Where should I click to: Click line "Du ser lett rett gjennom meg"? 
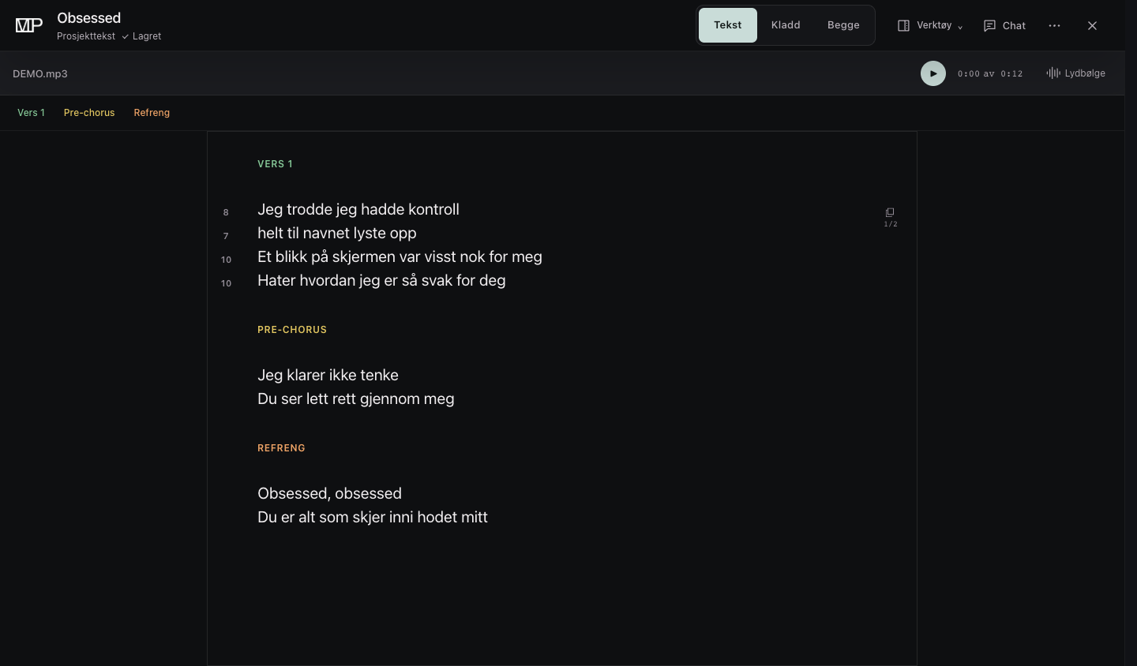(356, 398)
